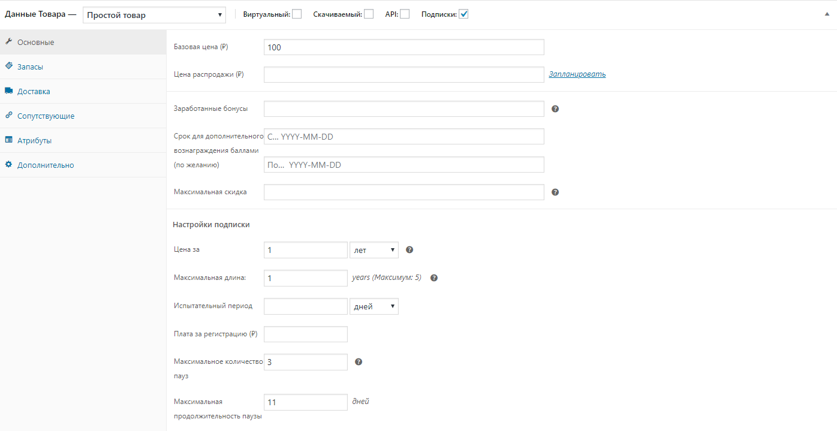
Task: Show help for Заработанные бонусы
Action: [x=555, y=109]
